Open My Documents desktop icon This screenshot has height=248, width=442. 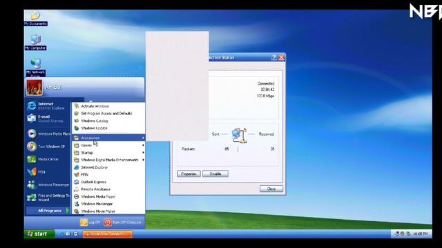pos(35,19)
